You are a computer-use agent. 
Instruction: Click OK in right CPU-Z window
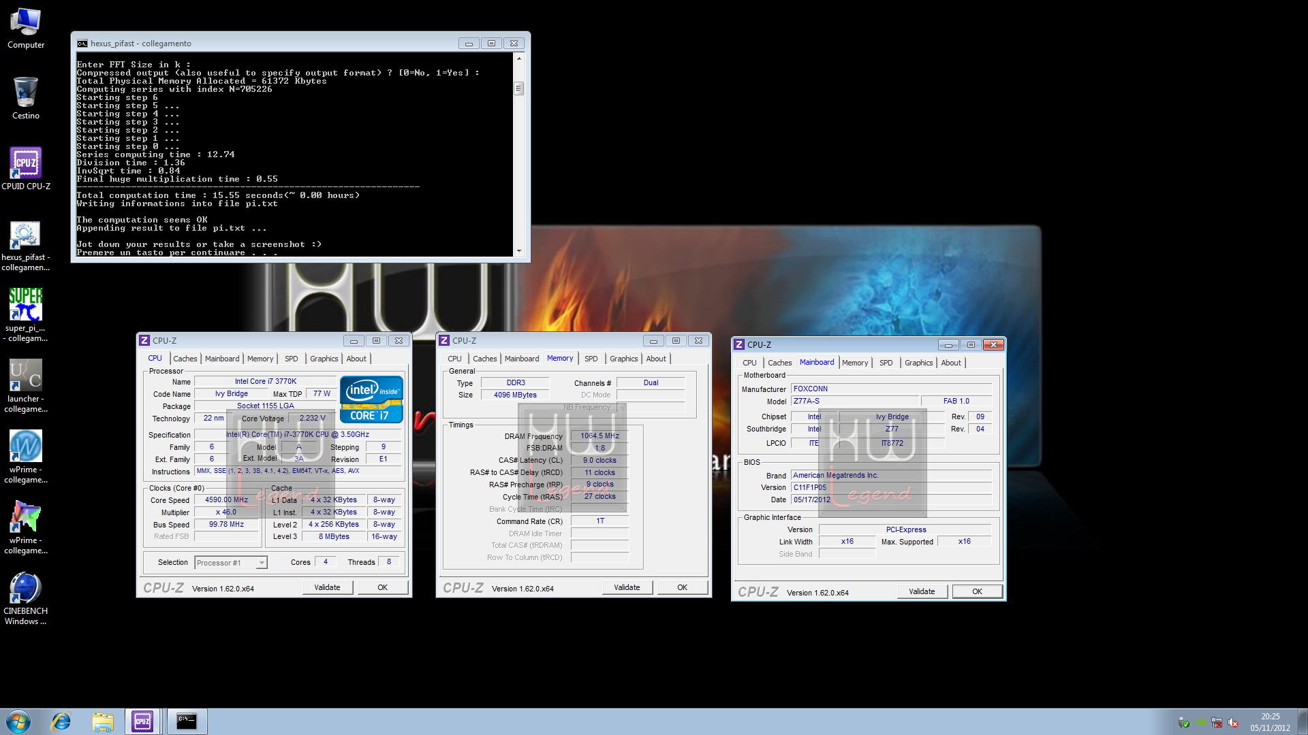(x=978, y=591)
